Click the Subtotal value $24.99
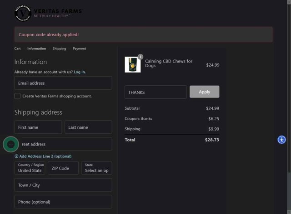291x214 pixels. tap(212, 108)
